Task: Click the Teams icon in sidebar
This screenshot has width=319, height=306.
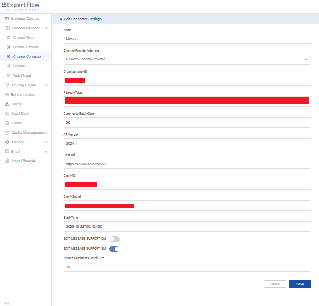Action: tap(6, 104)
